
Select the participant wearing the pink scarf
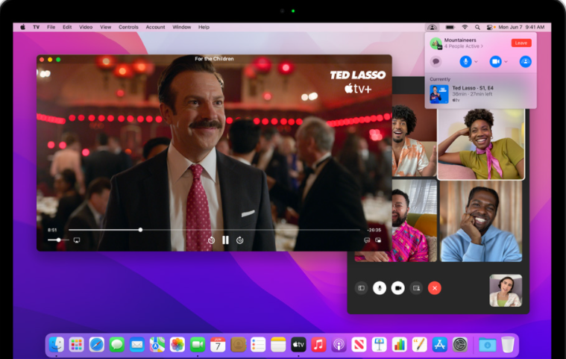(x=481, y=144)
